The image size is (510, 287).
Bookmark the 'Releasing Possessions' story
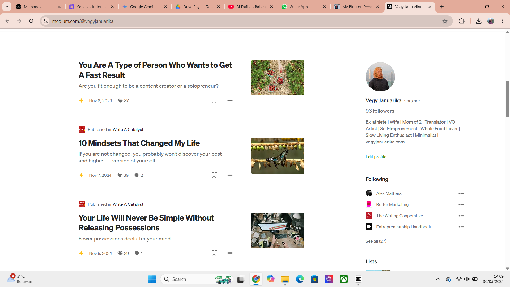coord(214,253)
